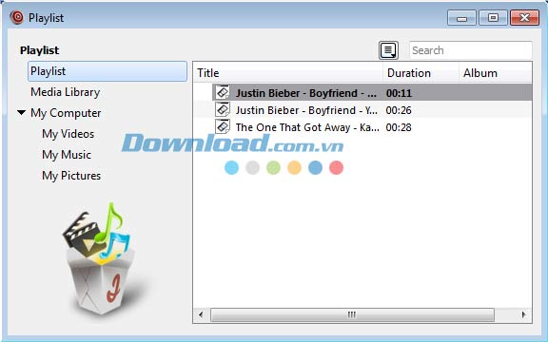The image size is (548, 342).
Task: Click the horizontal scrollbar left arrow
Action: point(201,314)
